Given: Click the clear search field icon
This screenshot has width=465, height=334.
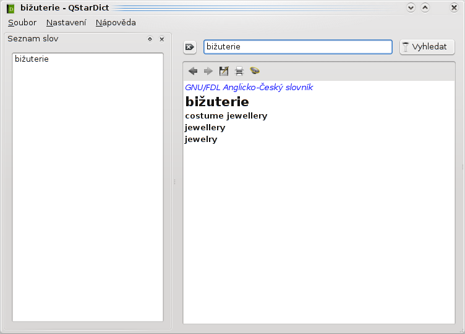Looking at the screenshot, I should 189,47.
